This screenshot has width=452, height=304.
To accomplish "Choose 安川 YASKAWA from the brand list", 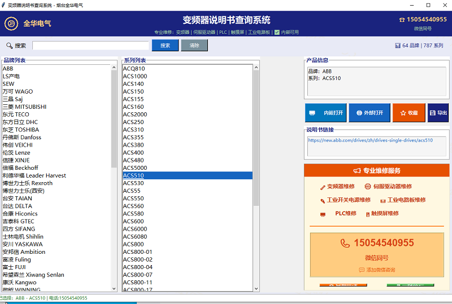I will pos(22,244).
